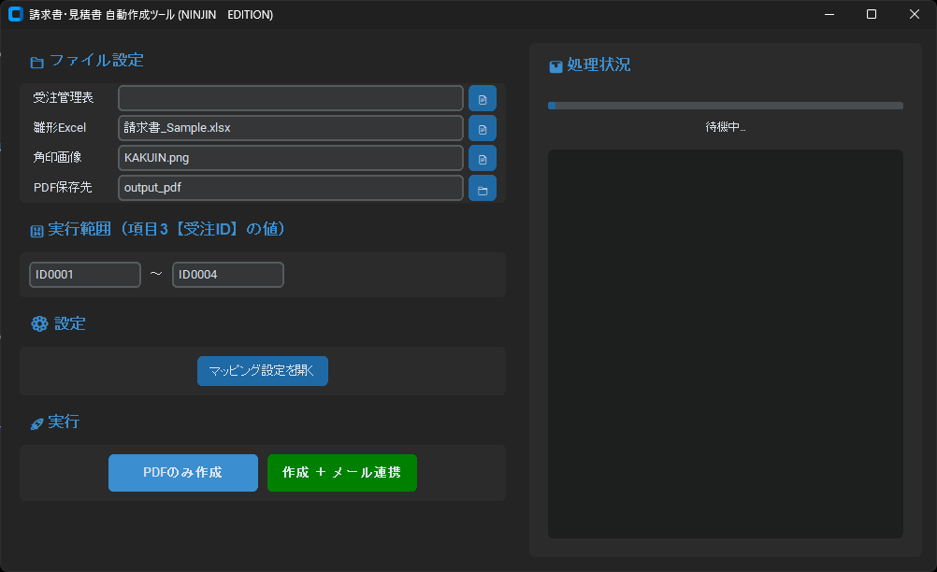Open folder picker for PDF保存先
The image size is (937, 572).
click(483, 188)
